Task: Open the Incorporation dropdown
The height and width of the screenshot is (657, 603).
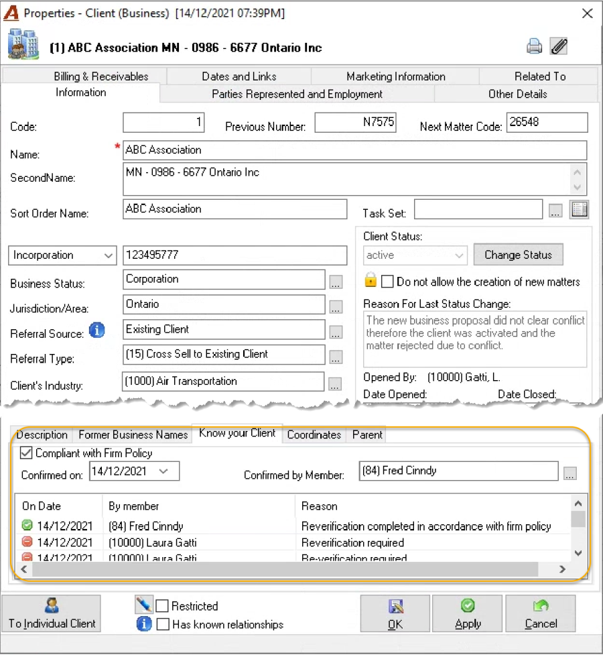Action: pyautogui.click(x=62, y=255)
